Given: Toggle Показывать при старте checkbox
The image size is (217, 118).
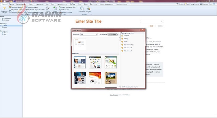Looking at the screenshot, I should pyautogui.click(x=123, y=87).
